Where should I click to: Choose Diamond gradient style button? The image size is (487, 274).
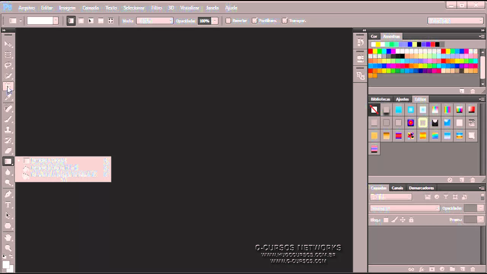coord(111,21)
